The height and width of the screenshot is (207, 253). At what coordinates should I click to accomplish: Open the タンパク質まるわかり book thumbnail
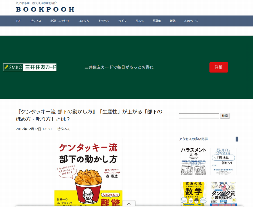pyautogui.click(x=223, y=194)
